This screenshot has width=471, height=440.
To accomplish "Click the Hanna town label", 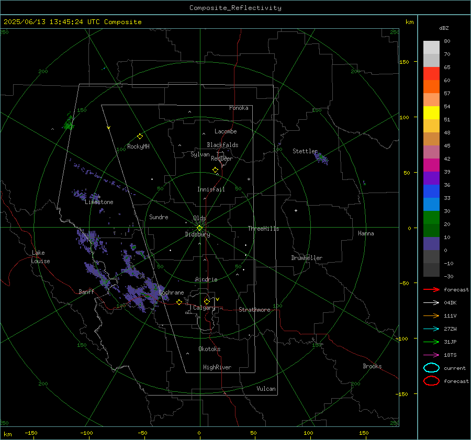I will pos(366,233).
